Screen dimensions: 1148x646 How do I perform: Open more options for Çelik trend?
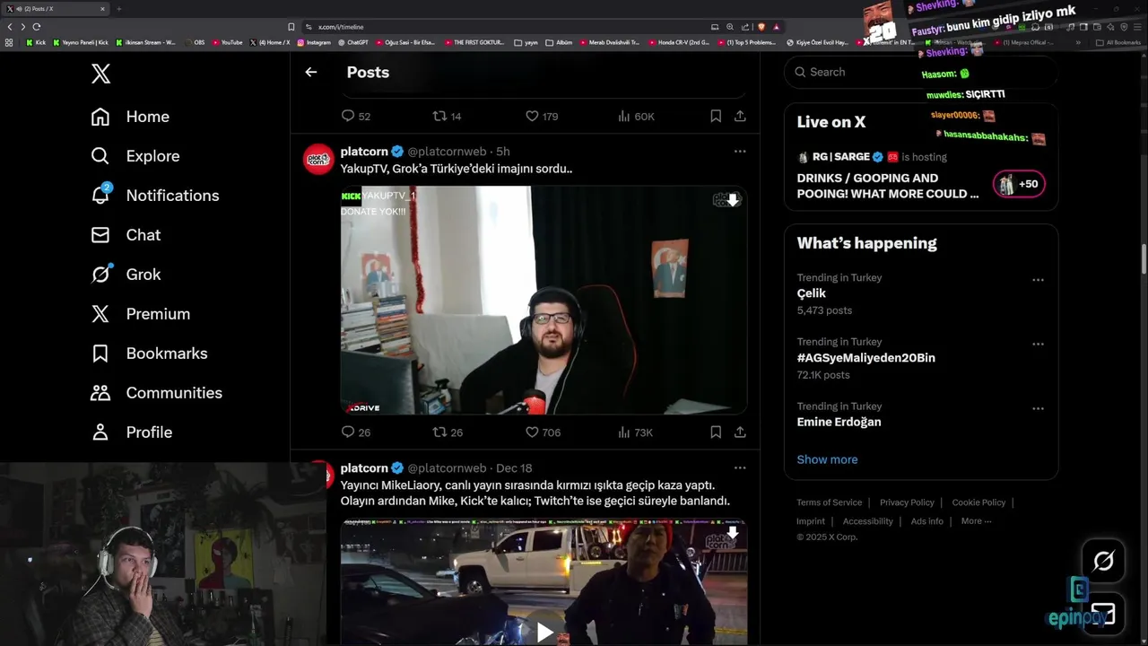(1038, 280)
